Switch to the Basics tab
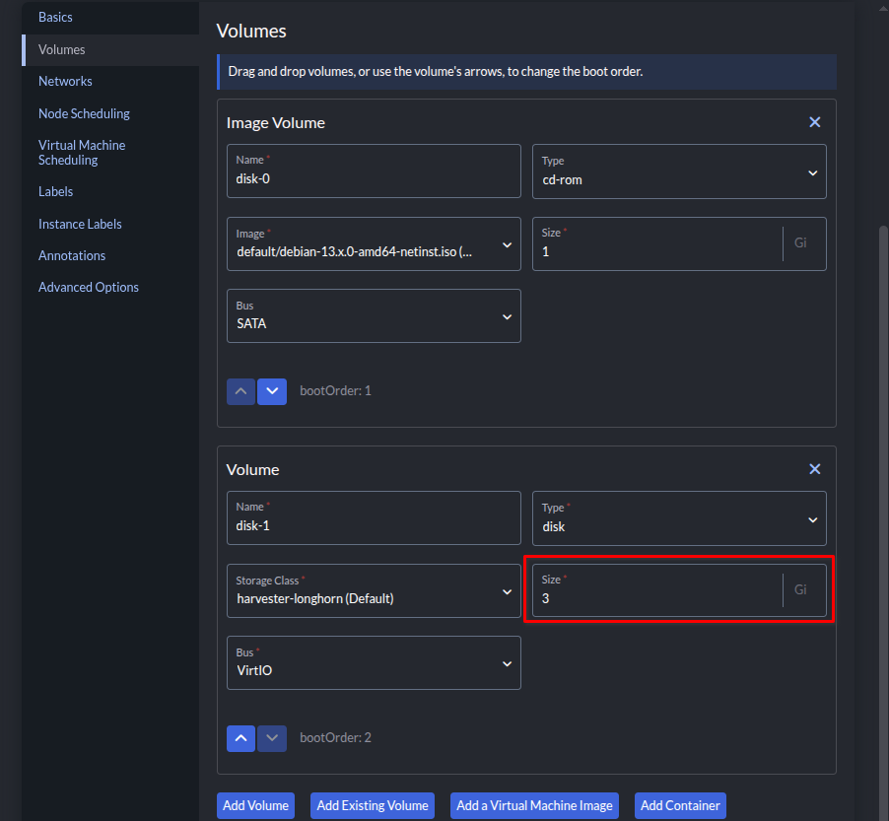The height and width of the screenshot is (821, 889). click(55, 17)
